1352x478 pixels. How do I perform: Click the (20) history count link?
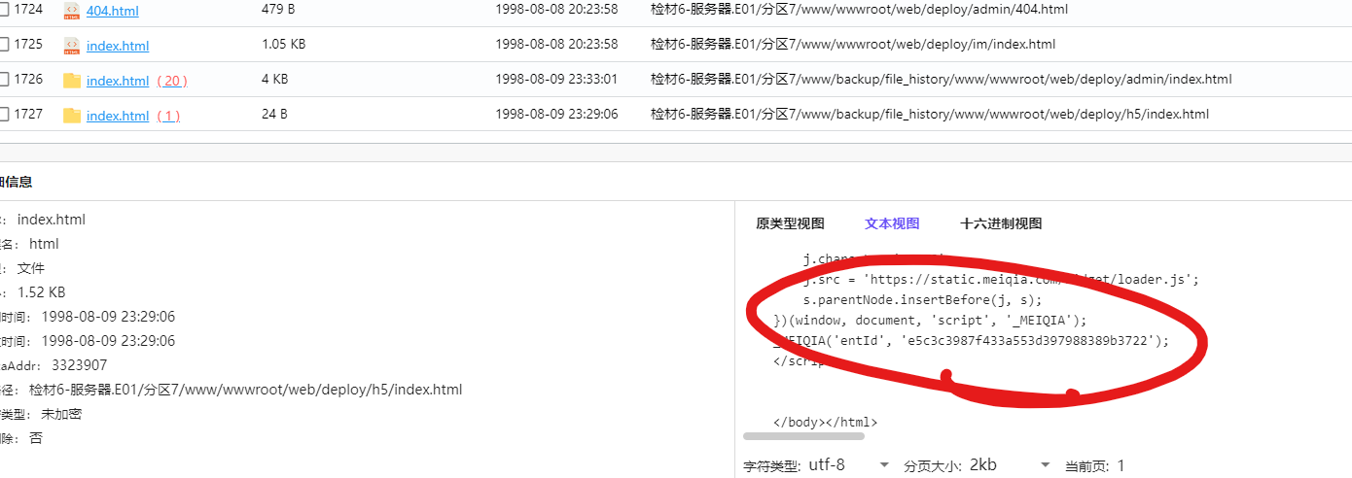172,81
